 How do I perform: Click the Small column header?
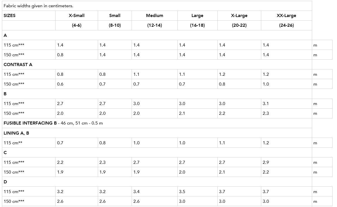click(x=115, y=16)
